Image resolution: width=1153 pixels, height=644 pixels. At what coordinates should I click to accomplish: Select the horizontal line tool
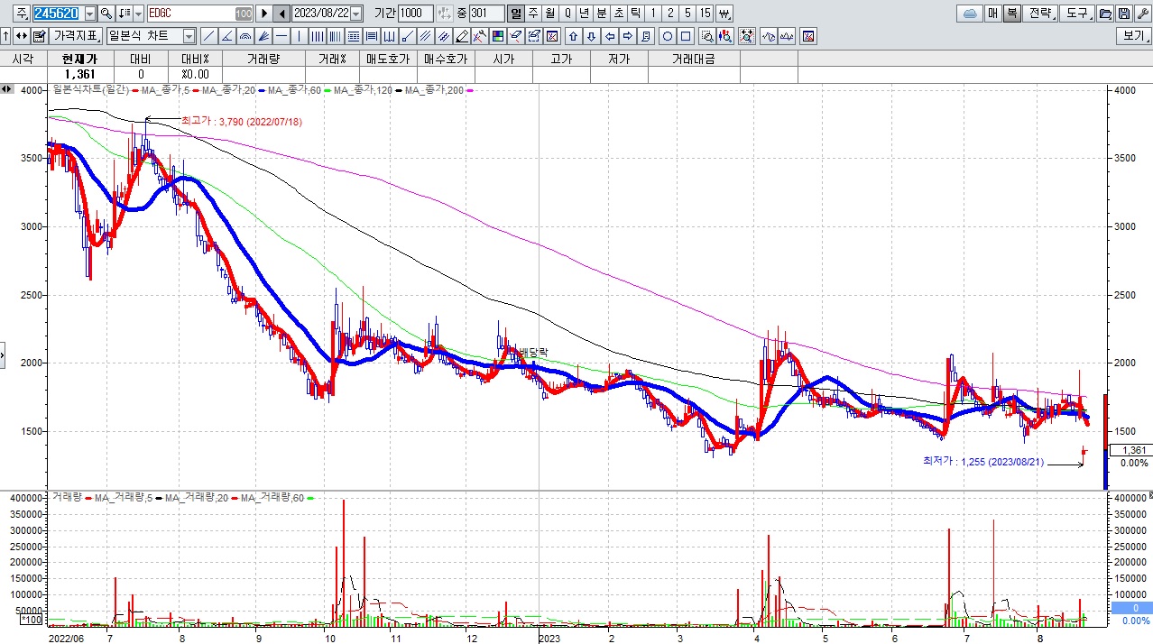[x=281, y=36]
